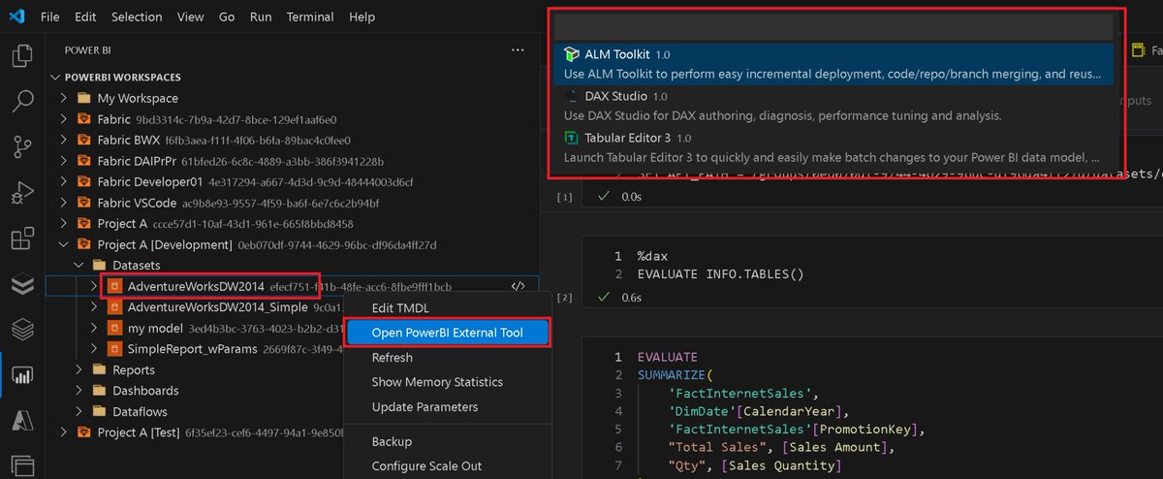The width and height of the screenshot is (1163, 479).
Task: Open the Extensions view
Action: (x=21, y=239)
